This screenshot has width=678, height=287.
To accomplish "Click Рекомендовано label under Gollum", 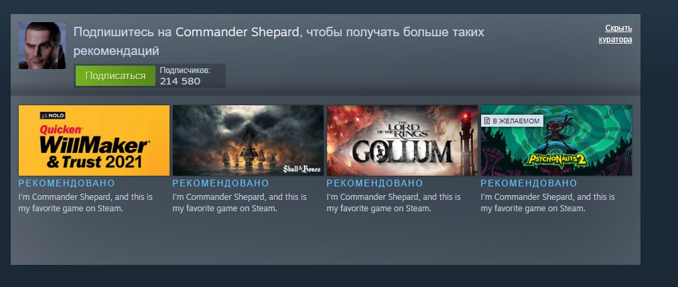I will 375,183.
